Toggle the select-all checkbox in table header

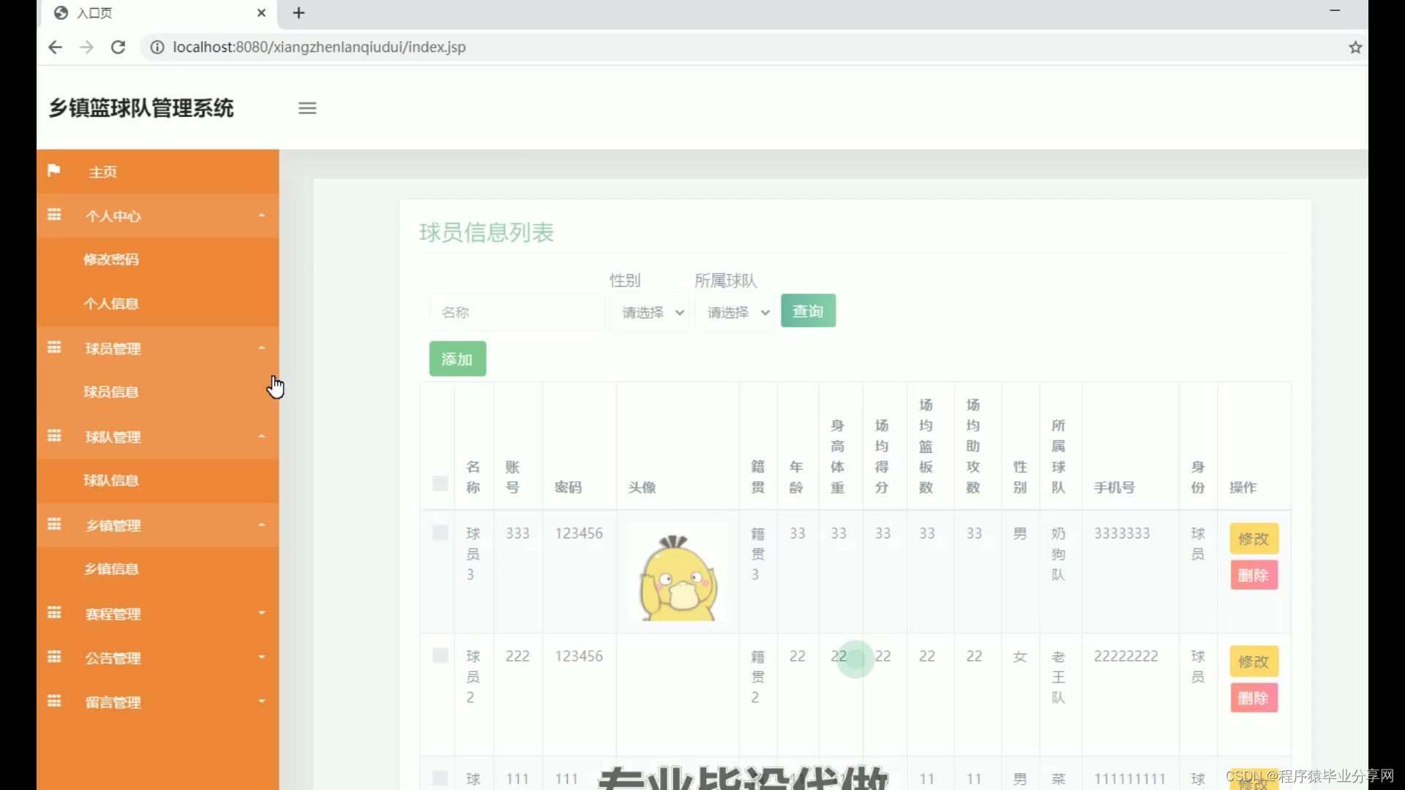click(440, 484)
